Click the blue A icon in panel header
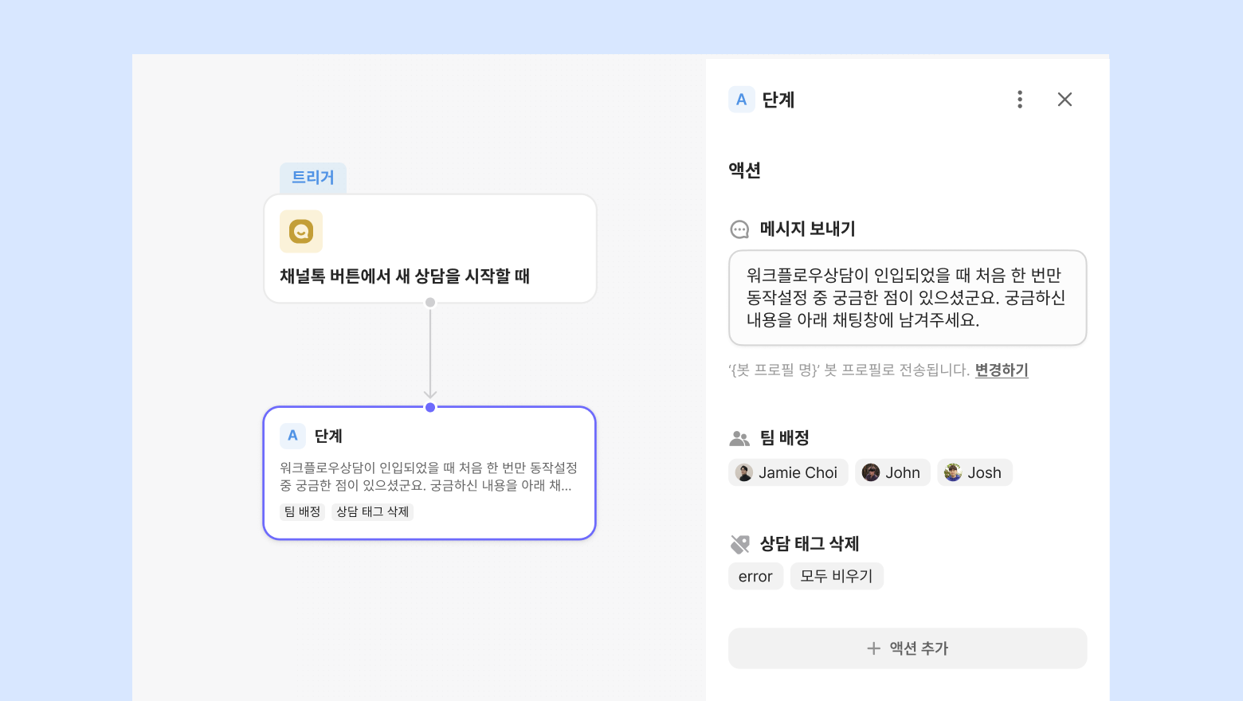Screen dimensions: 1243x701 pyautogui.click(x=741, y=100)
